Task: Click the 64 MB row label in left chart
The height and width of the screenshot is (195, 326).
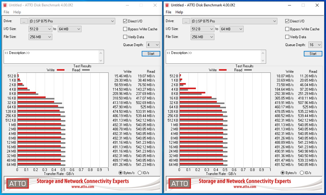Action: tap(12, 165)
